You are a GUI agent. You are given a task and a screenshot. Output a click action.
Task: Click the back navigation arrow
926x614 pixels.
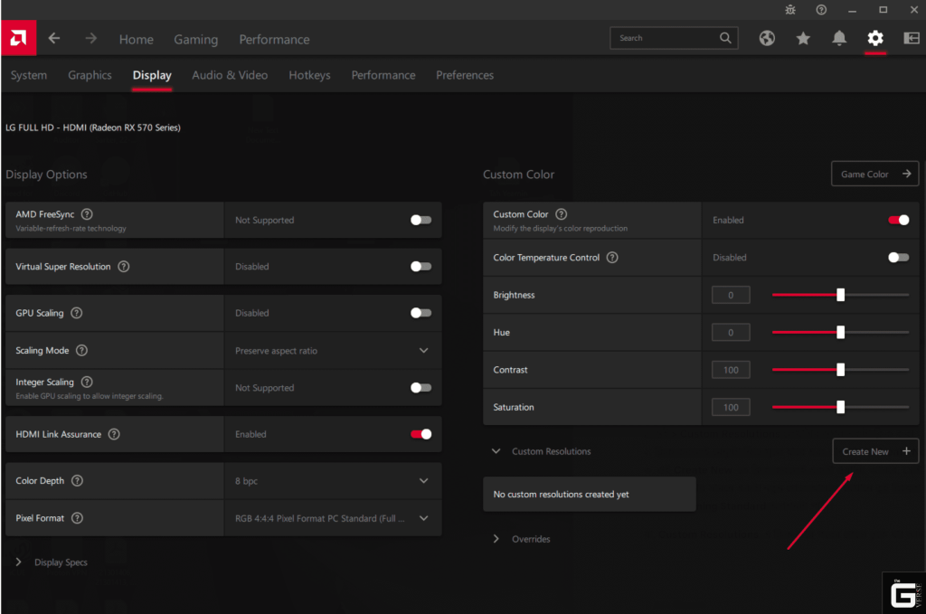(x=53, y=39)
